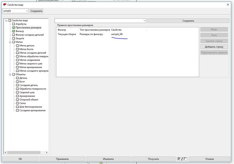Screen dimensions: 234x164
Task: Toggle the Свойства вида root checkbox
Action: point(10,20)
